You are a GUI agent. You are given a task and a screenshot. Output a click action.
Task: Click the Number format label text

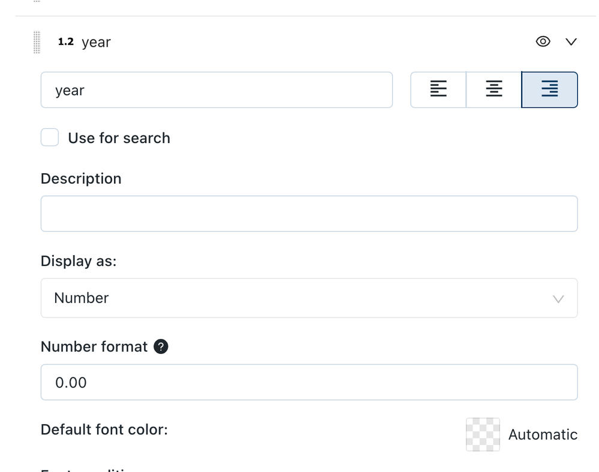coord(94,347)
